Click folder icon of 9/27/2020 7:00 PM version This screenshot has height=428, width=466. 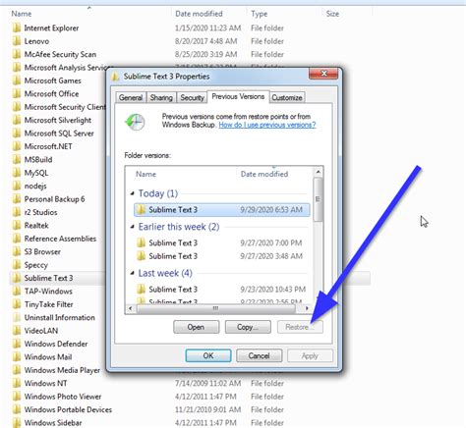tap(141, 242)
